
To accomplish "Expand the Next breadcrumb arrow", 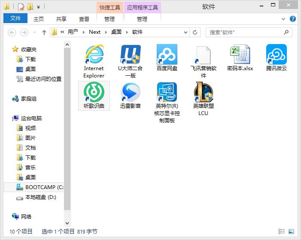I will (106, 32).
